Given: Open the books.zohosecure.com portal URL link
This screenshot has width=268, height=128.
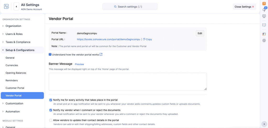Looking at the screenshot, I should pyautogui.click(x=109, y=39).
